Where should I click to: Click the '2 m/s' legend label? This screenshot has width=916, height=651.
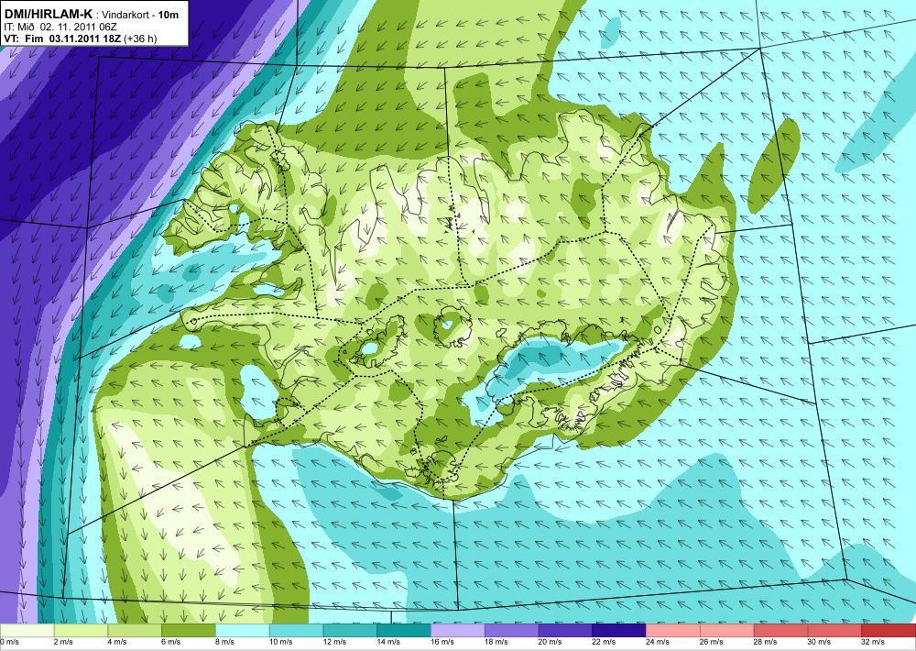pos(64,642)
